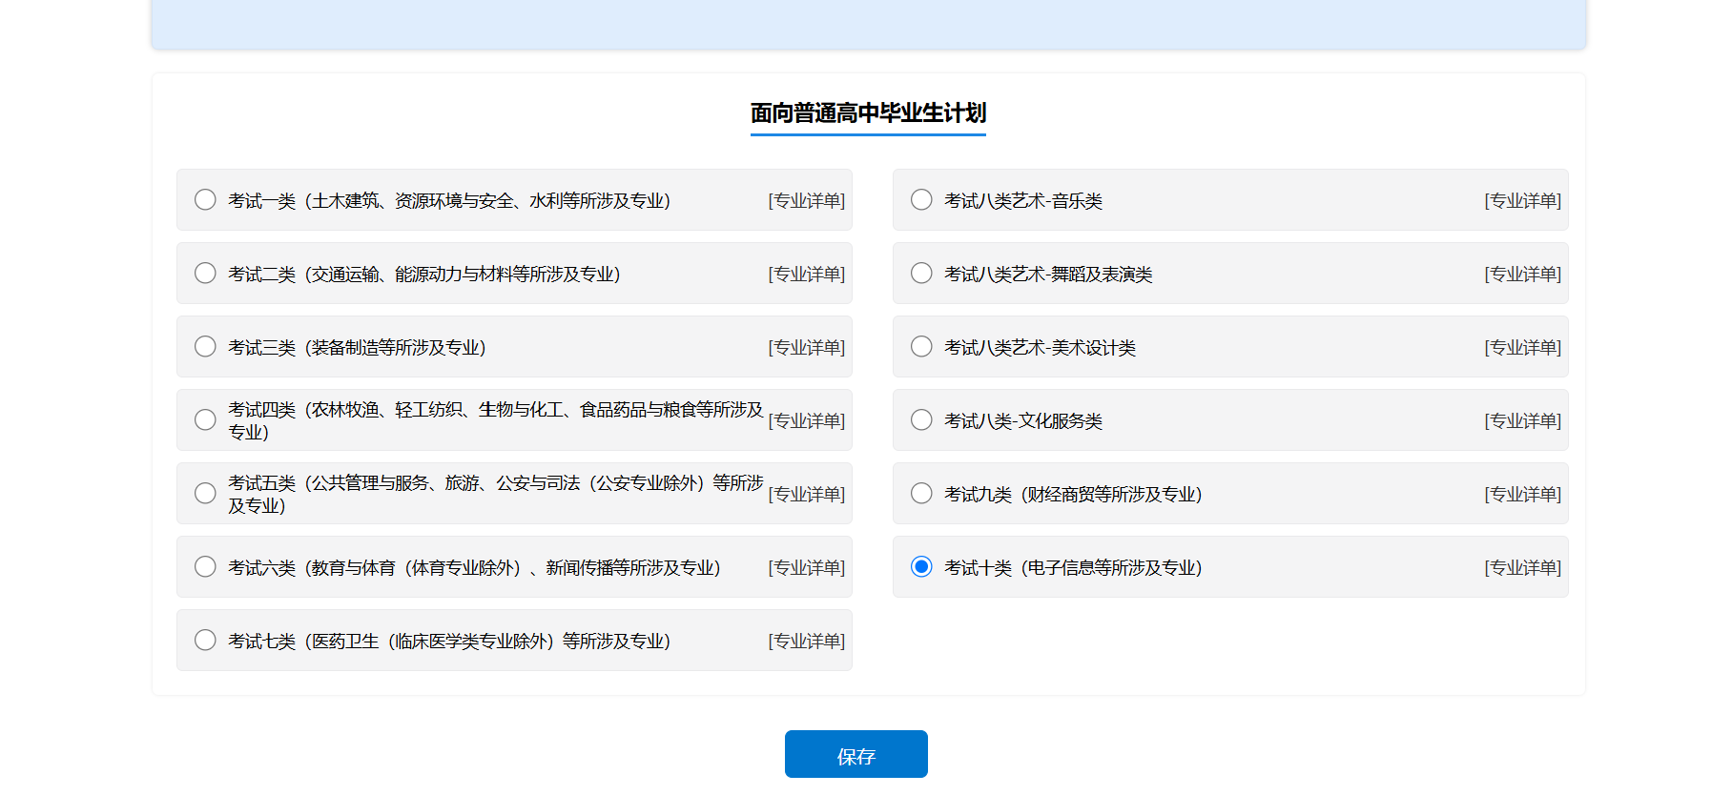
Task: Choose the 考试六类 教育与体育 option
Action: (x=205, y=567)
